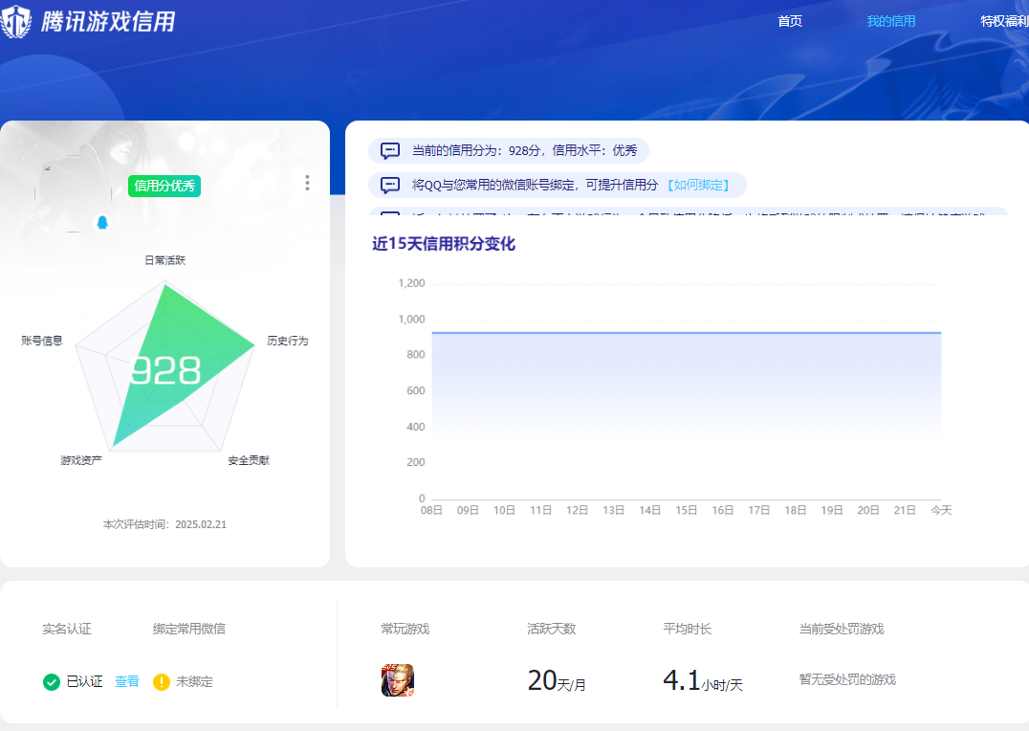Open the three-dot more options menu
This screenshot has height=731, width=1029.
click(307, 183)
